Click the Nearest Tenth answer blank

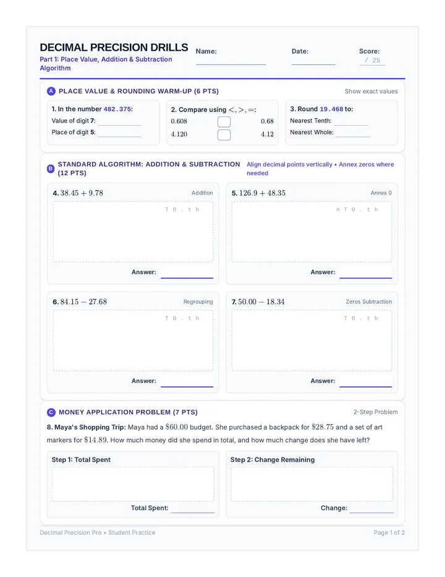(351, 121)
